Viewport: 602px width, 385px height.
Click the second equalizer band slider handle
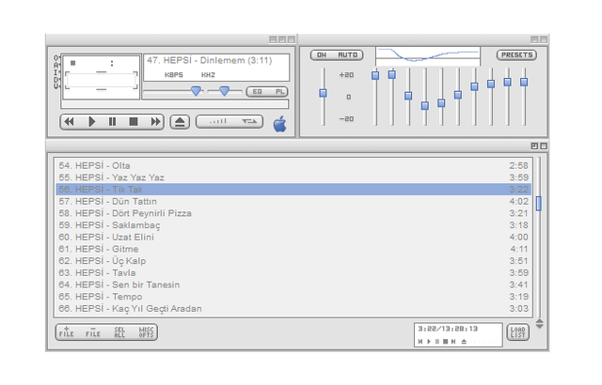(x=392, y=74)
